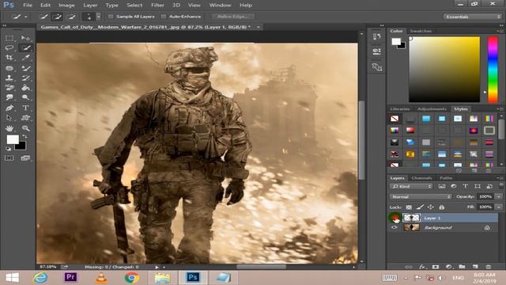Select the Custom Shape tool
This screenshot has width=506, height=285.
pos(25,118)
